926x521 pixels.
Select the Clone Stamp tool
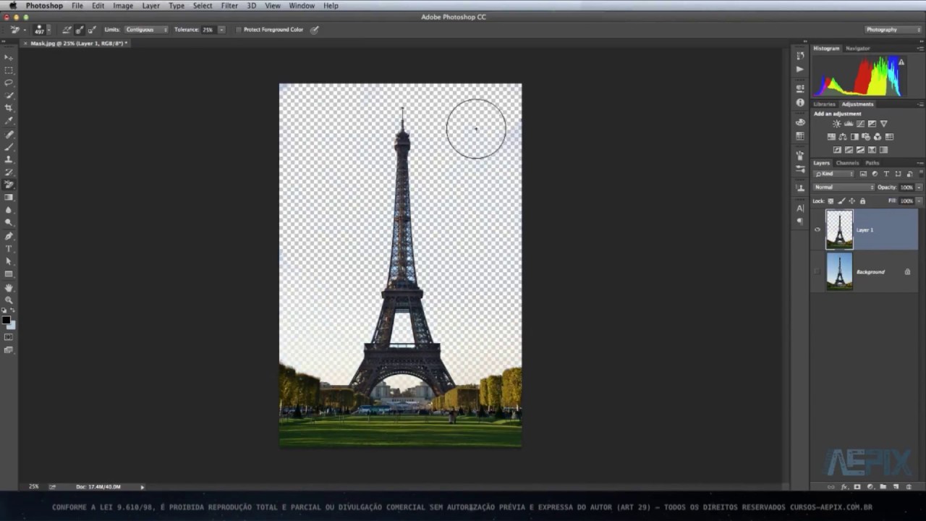pyautogui.click(x=9, y=159)
